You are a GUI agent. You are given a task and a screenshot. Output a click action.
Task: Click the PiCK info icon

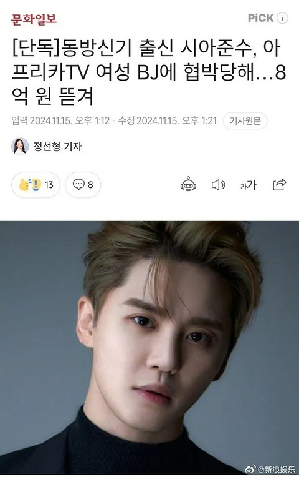tap(282, 18)
